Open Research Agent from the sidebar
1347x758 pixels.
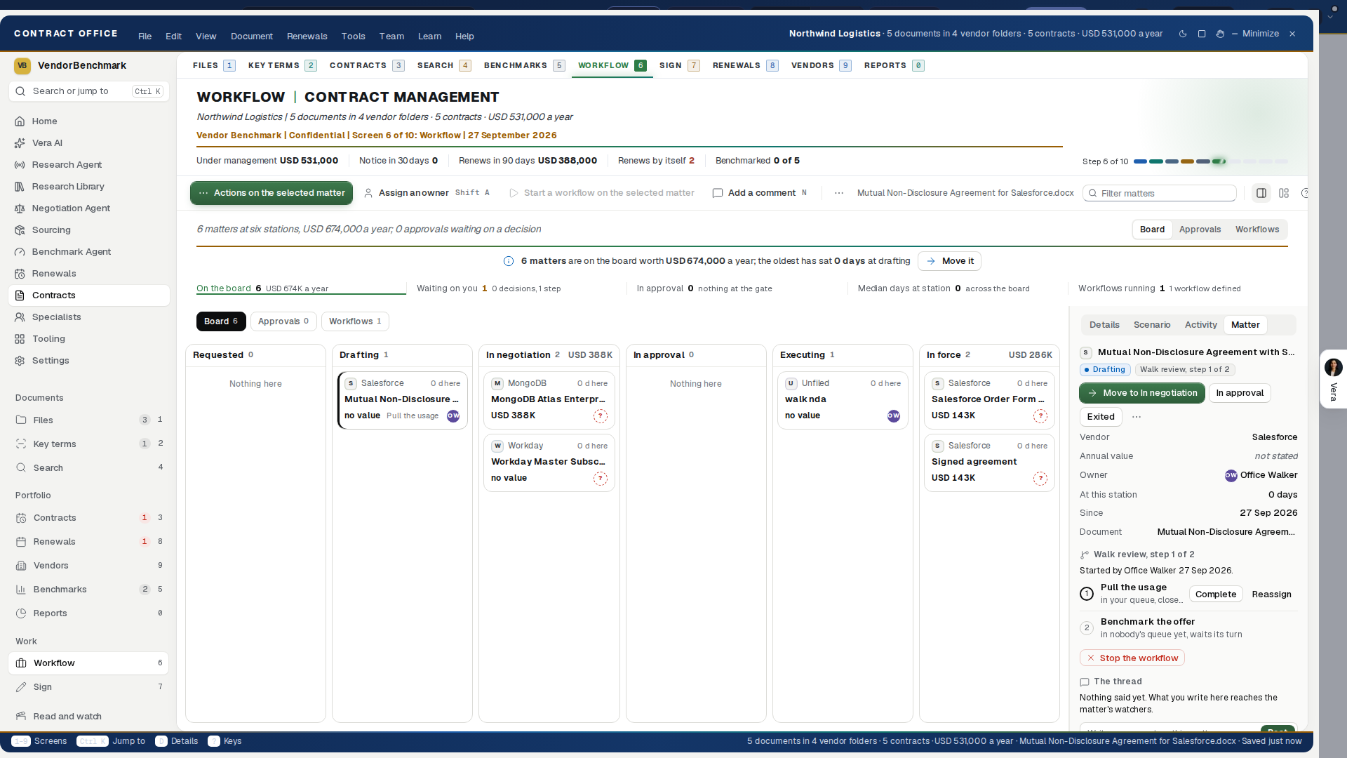(x=89, y=164)
